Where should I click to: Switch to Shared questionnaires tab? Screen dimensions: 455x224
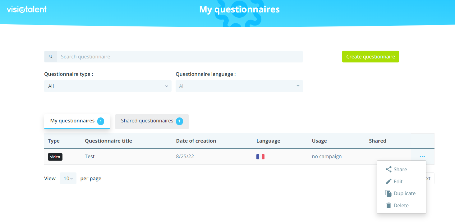coord(152,121)
